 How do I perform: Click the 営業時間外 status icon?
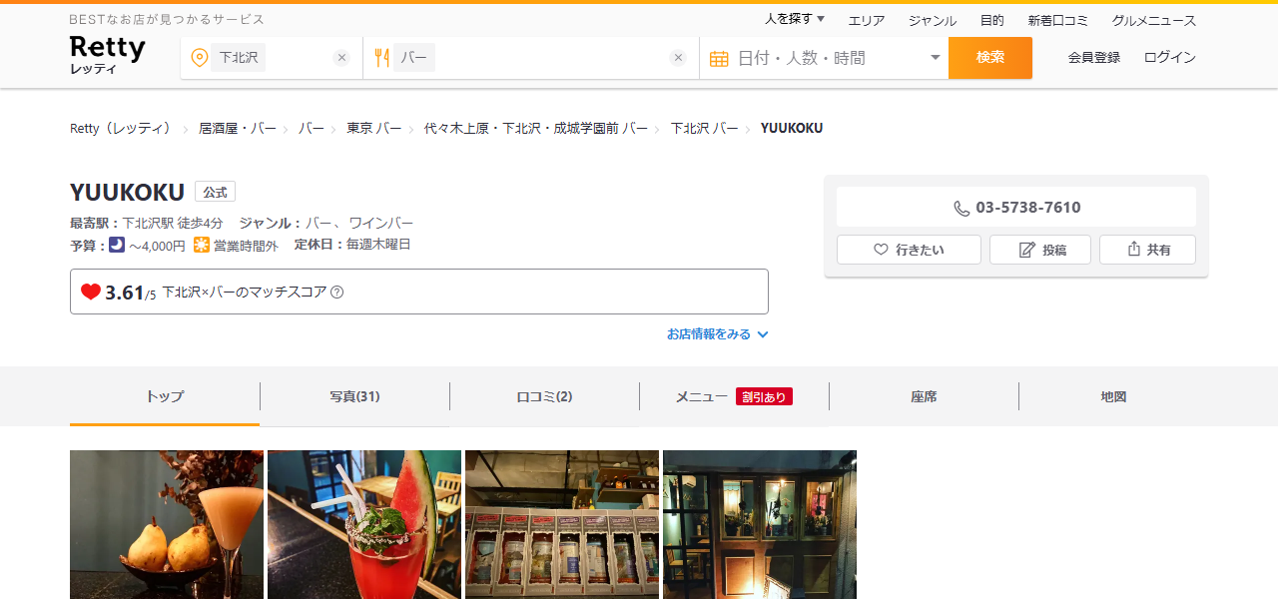pos(202,245)
